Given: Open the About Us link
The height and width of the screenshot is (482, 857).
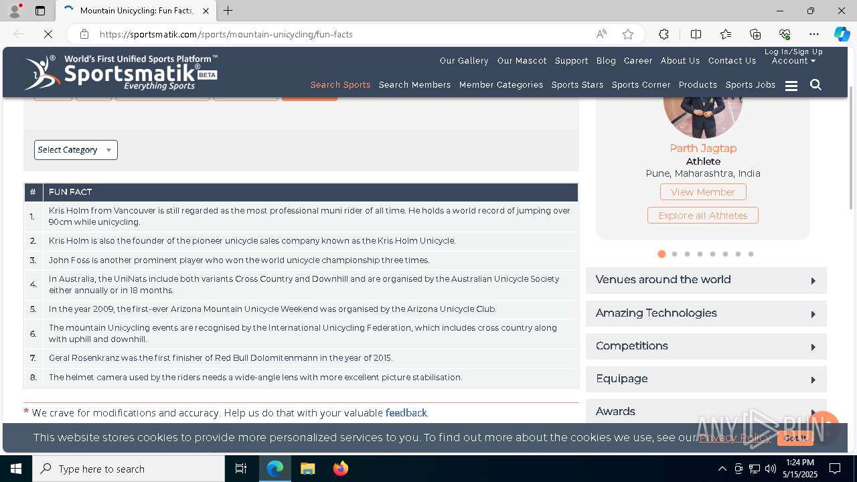Looking at the screenshot, I should pos(680,60).
